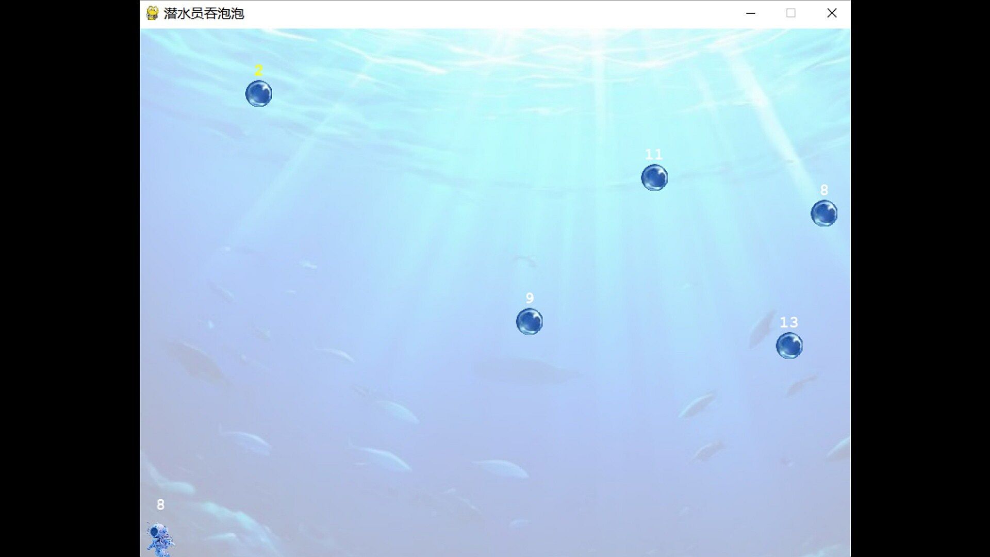Click the bubble labeled 9
Screen dimensions: 990x557
click(529, 321)
